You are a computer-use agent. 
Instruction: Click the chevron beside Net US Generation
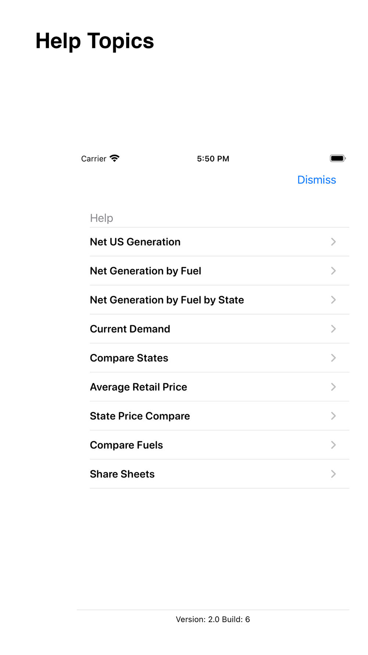333,242
